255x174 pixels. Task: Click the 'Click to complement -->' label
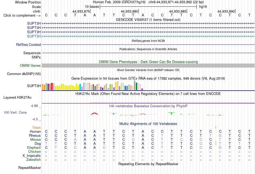coord(22,16)
